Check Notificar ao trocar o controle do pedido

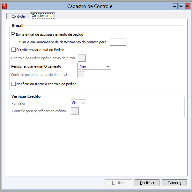[13, 84]
